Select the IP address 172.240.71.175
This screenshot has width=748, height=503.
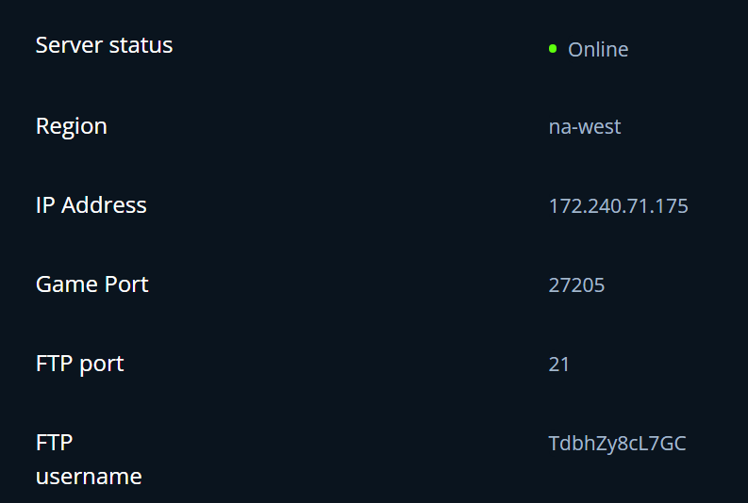tap(619, 205)
